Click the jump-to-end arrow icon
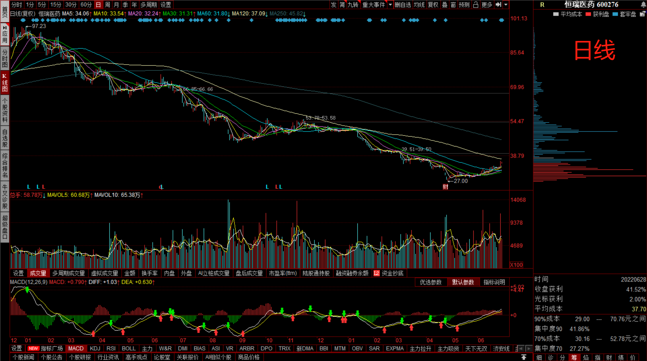The image size is (647, 361). point(498,4)
